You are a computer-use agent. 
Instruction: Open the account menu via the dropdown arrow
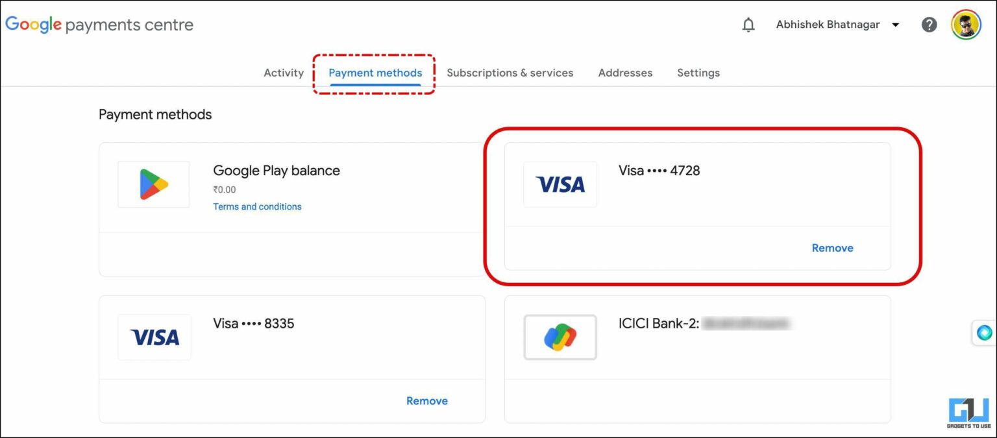(x=896, y=24)
